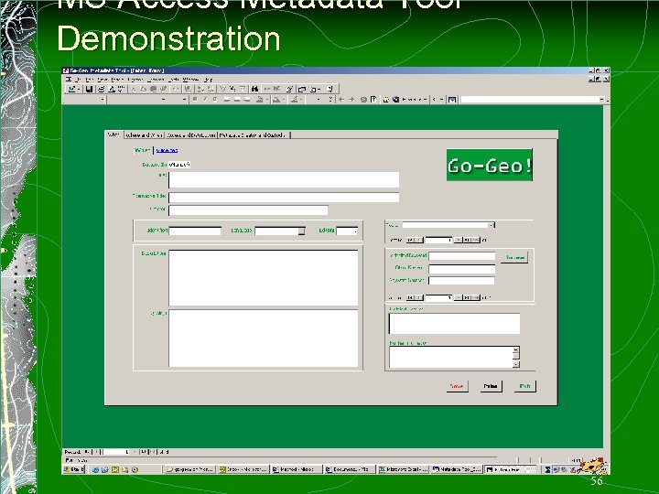Click the Copy icon in the toolbar
This screenshot has height=494, width=659.
[144, 89]
